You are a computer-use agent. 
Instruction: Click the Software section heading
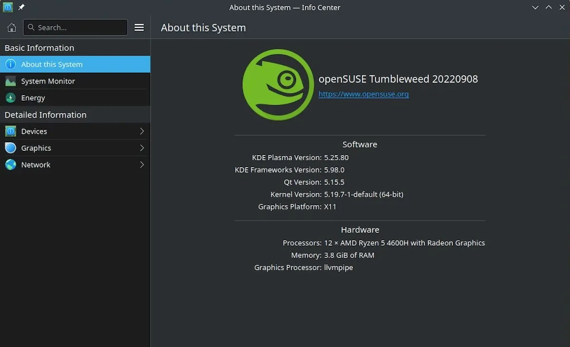(x=360, y=145)
